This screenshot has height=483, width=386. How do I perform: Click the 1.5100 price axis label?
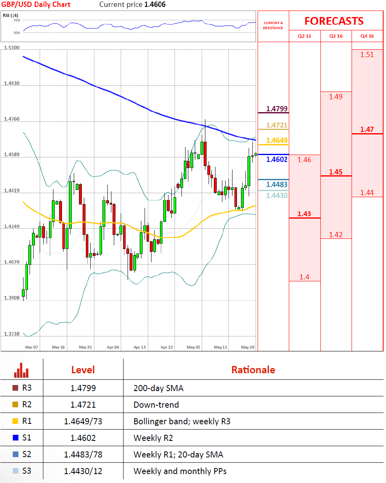pos(12,48)
